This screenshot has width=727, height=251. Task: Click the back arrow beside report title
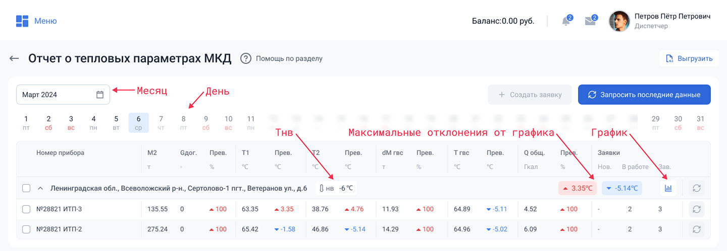pos(14,58)
